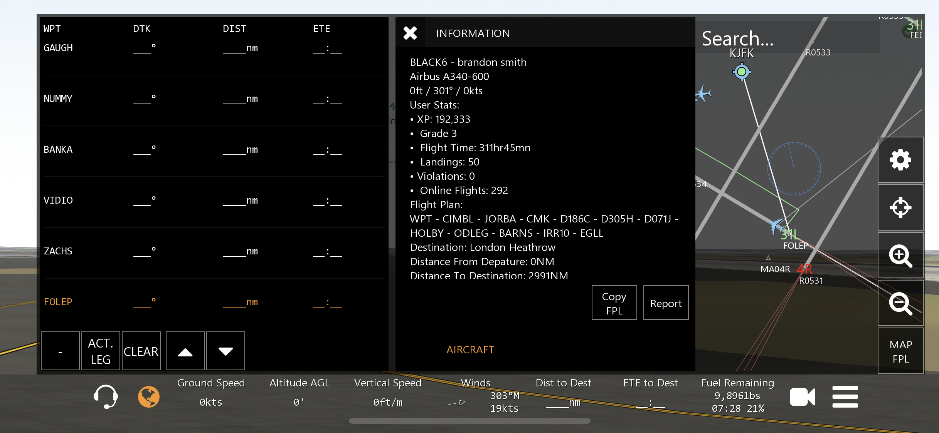Click the Copy FPL button
939x433 pixels.
[614, 303]
